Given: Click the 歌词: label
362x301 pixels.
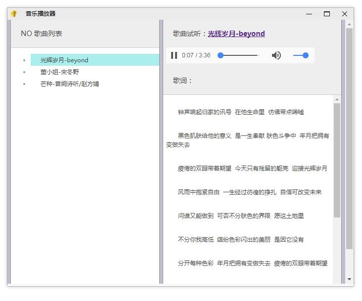Looking at the screenshot, I should tap(182, 81).
